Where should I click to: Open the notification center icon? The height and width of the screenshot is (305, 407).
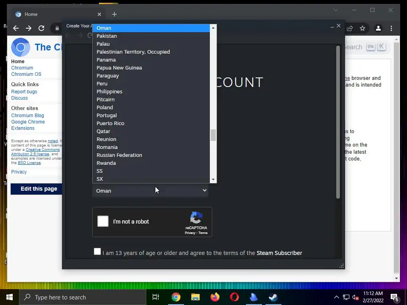pos(395,298)
